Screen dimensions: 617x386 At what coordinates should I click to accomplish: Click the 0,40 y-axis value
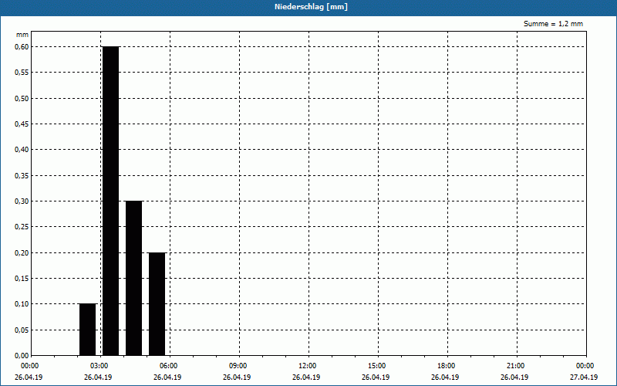click(x=22, y=150)
